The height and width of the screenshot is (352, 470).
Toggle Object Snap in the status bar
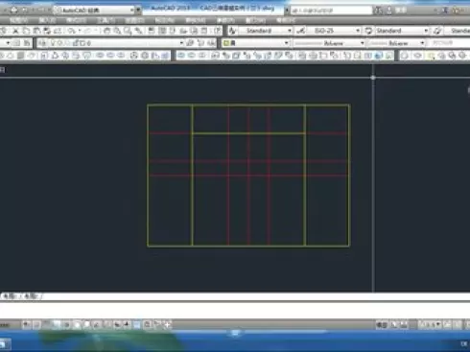[x=77, y=325]
